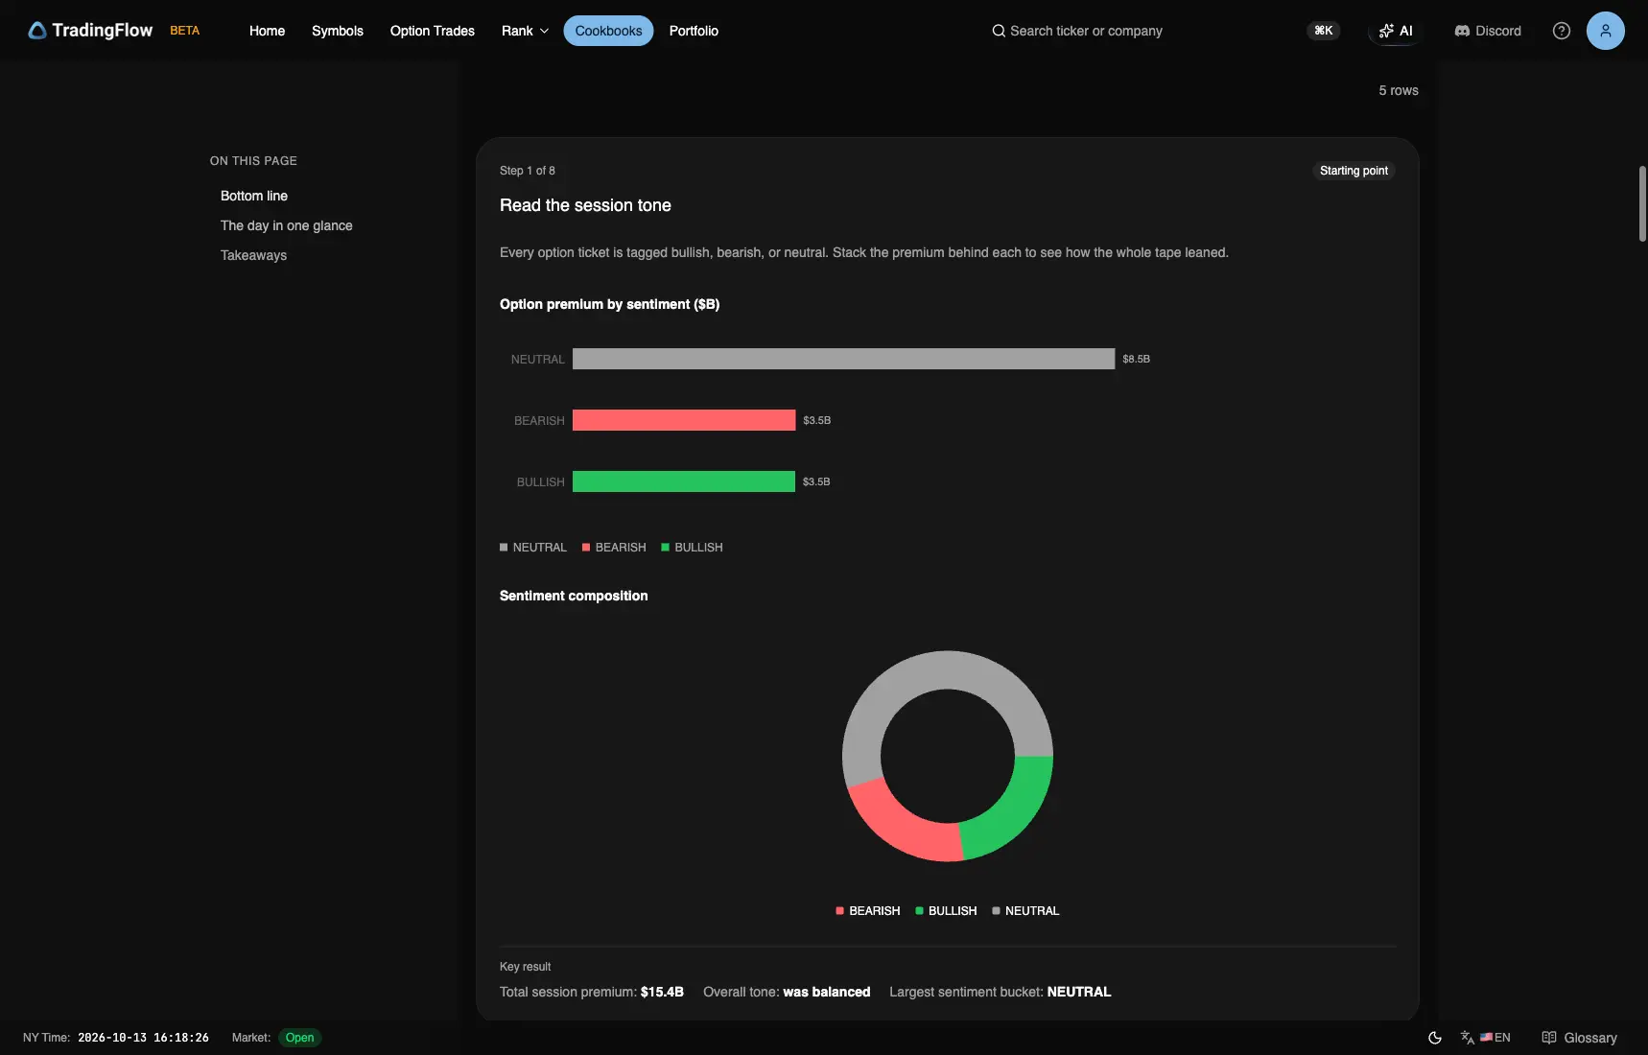The width and height of the screenshot is (1648, 1055).
Task: Click the red donut chart segment
Action: pyautogui.click(x=899, y=828)
